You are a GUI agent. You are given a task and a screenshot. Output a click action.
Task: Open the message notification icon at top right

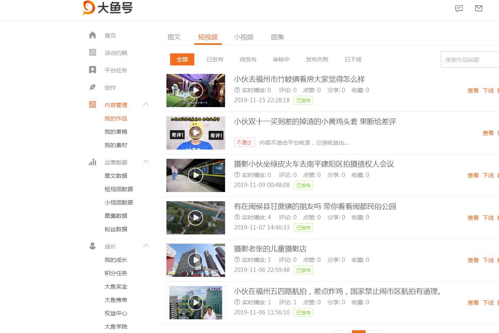(459, 8)
